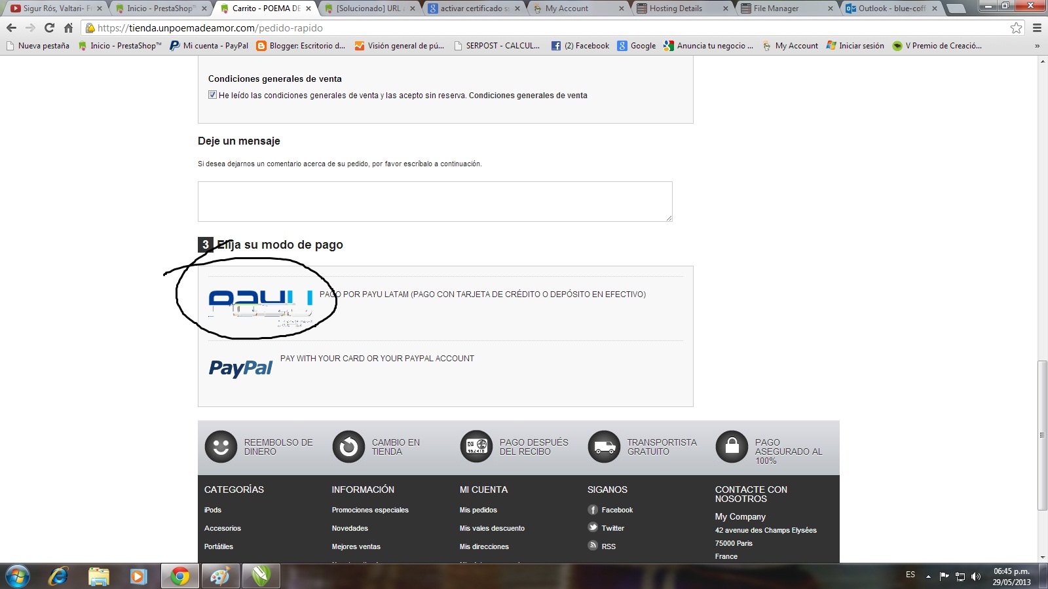Select the PayU Latam payment logo
The height and width of the screenshot is (589, 1048).
coord(261,308)
